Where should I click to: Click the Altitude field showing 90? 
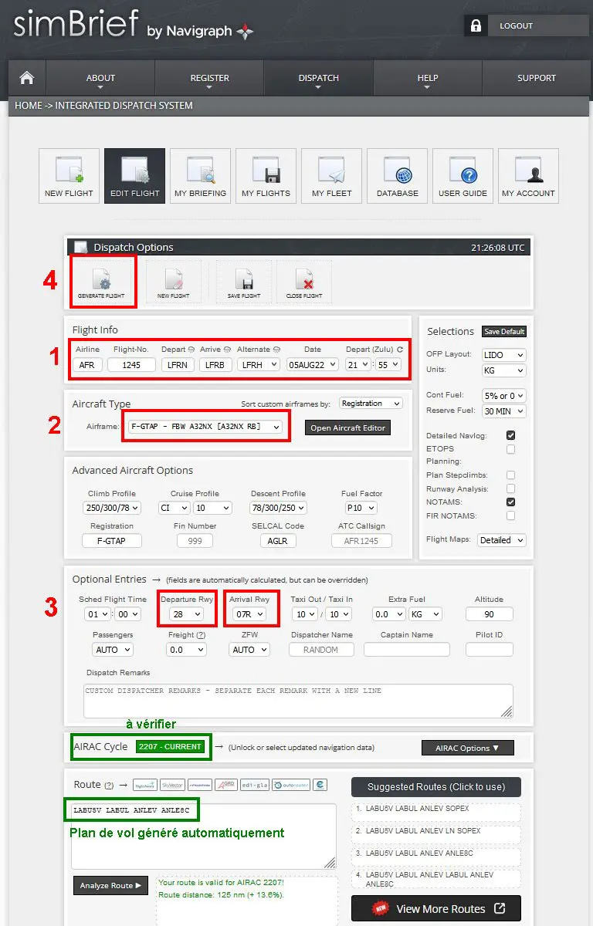tap(490, 614)
